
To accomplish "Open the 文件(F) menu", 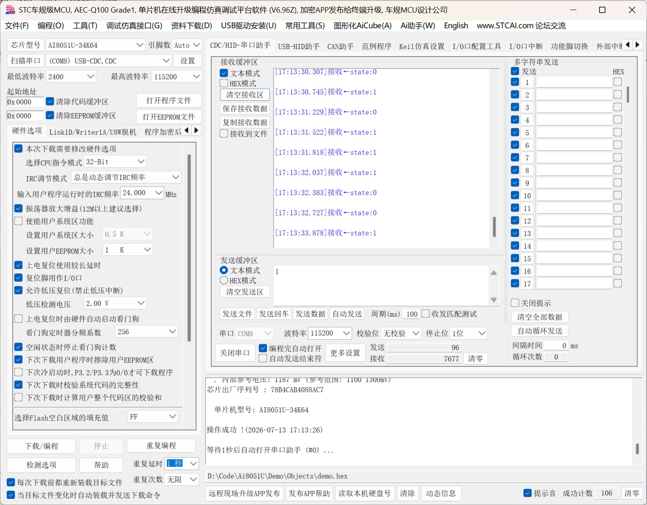I will point(17,26).
